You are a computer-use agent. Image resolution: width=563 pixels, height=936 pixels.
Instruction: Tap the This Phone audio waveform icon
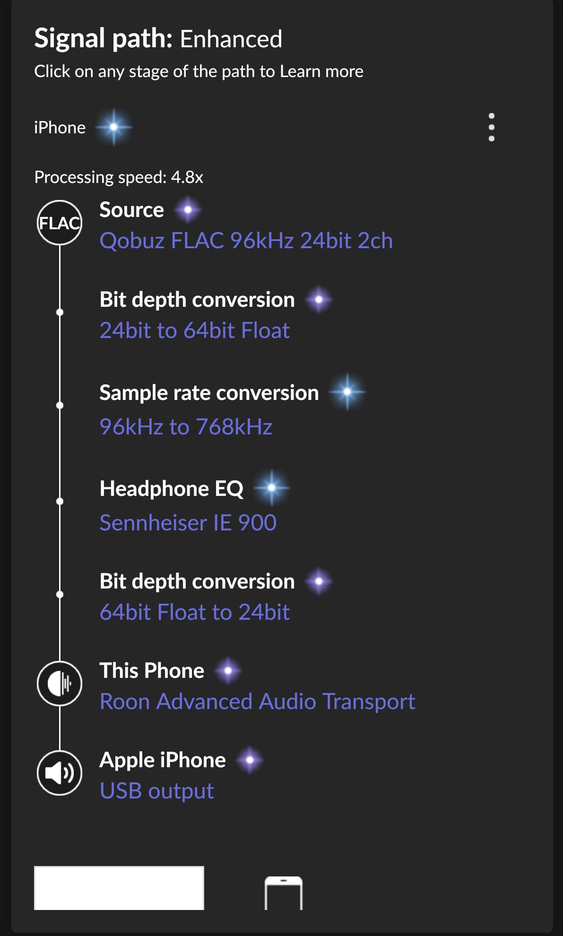click(x=60, y=684)
